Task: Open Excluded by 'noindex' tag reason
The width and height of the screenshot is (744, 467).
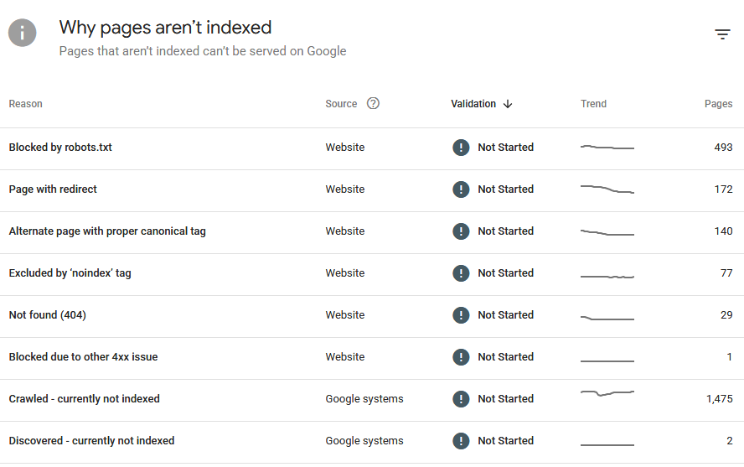Action: point(70,273)
